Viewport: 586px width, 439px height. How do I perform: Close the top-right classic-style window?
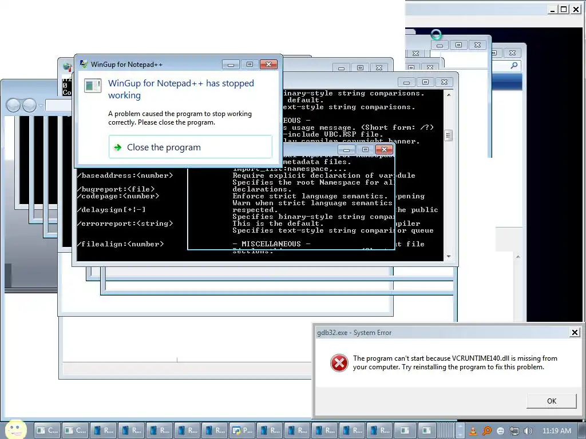tap(576, 9)
